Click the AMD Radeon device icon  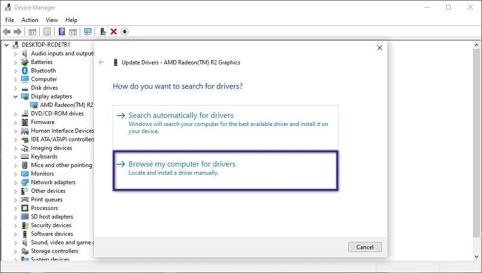point(34,105)
